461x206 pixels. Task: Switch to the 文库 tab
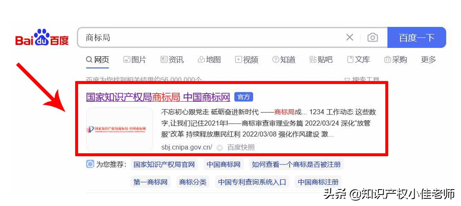[x=358, y=59]
